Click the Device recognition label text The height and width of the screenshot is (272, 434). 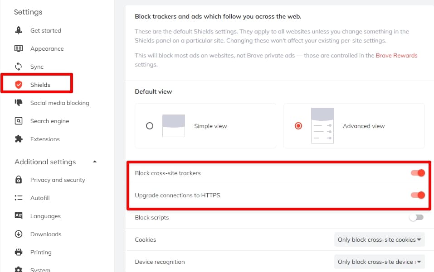(160, 262)
